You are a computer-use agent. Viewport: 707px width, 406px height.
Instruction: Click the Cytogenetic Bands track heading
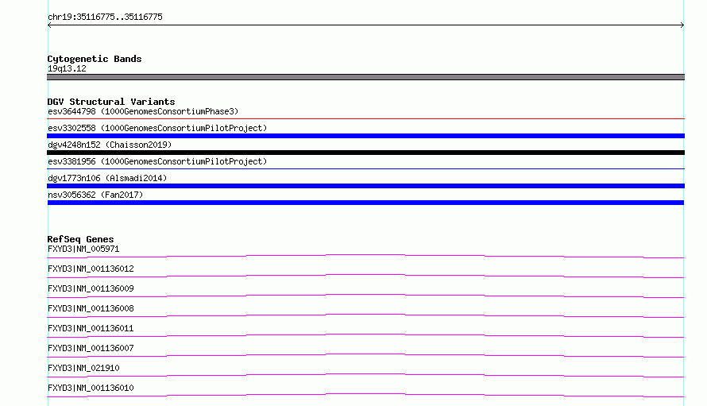[95, 59]
